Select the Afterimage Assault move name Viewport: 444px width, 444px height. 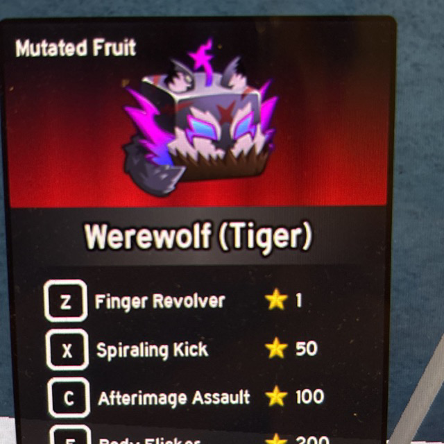coord(174,398)
